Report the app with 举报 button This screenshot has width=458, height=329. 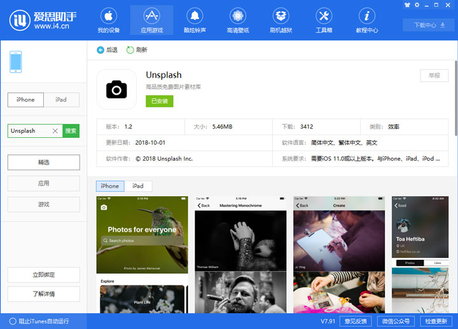pos(434,76)
